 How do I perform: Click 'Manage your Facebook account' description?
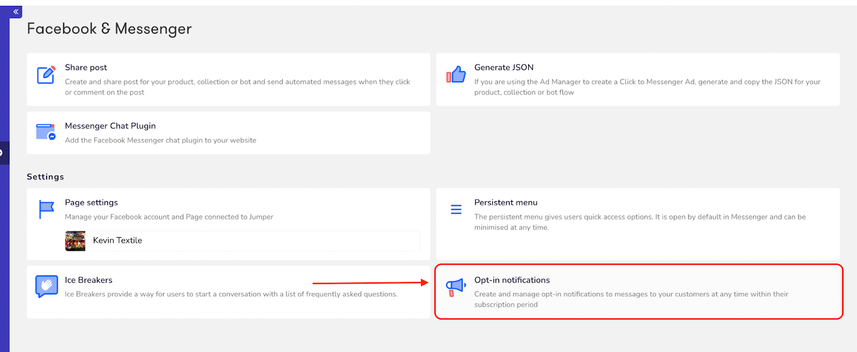[x=169, y=217]
